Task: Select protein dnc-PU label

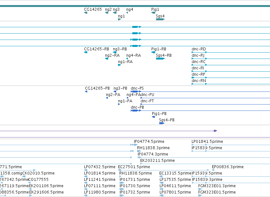Action: point(148,95)
